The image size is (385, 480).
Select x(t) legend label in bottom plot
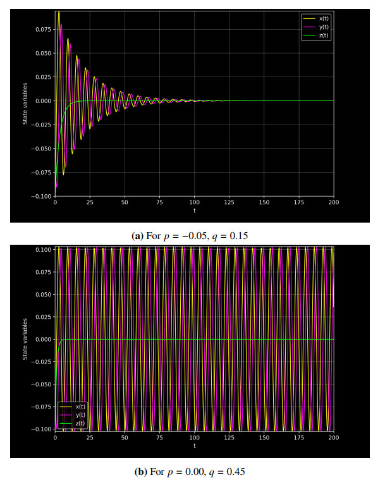click(81, 406)
